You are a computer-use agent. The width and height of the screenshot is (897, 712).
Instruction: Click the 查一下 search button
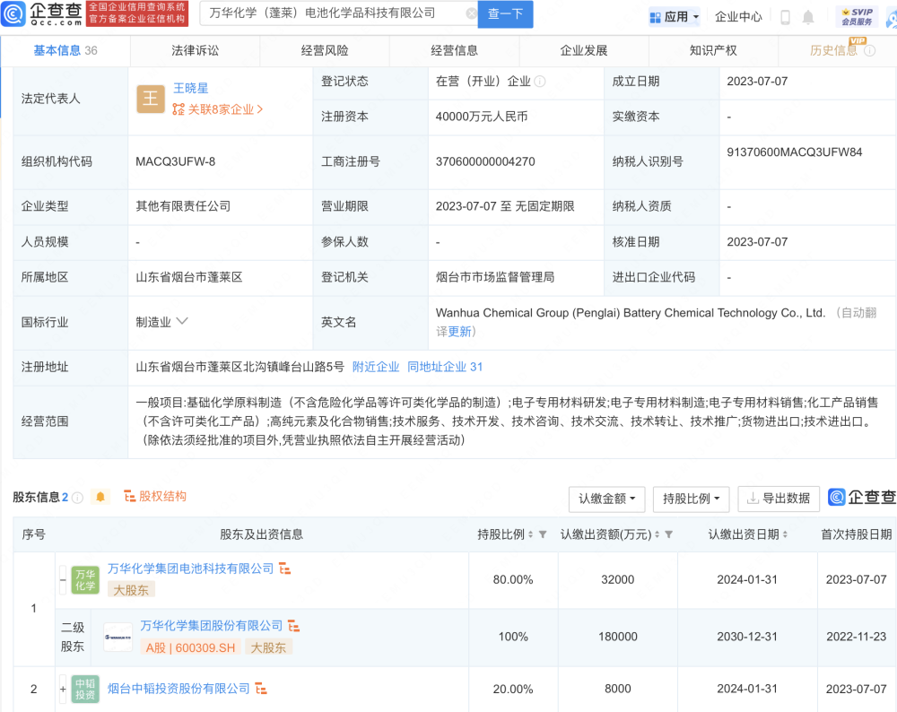pos(505,14)
